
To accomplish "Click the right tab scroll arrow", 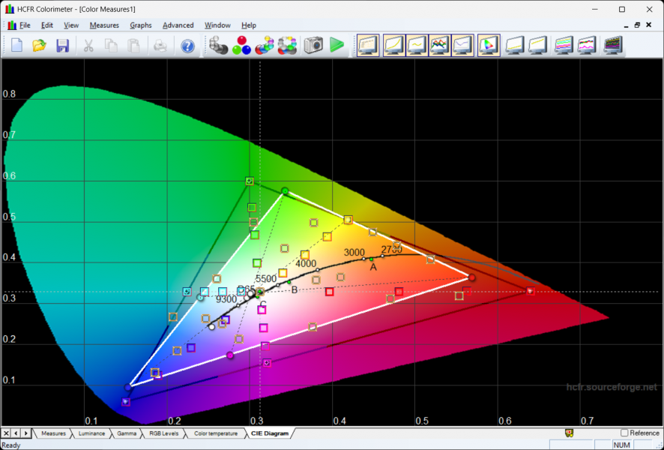I will [26, 433].
